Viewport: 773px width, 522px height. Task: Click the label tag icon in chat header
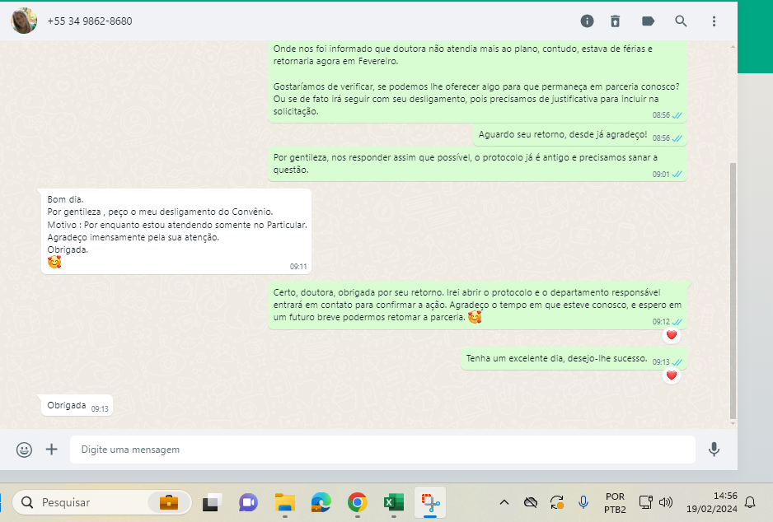point(648,21)
